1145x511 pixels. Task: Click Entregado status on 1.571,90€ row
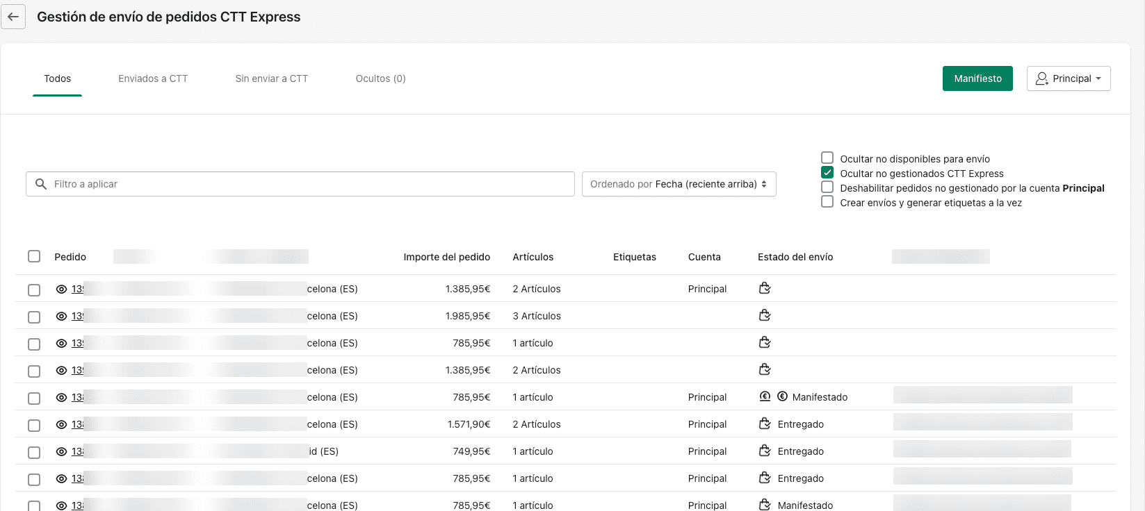(801, 424)
